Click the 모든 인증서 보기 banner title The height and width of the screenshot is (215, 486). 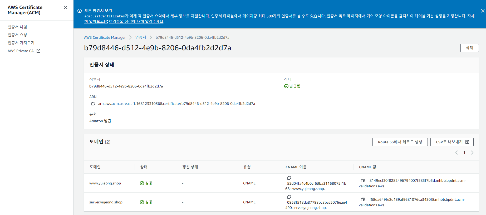(98, 11)
